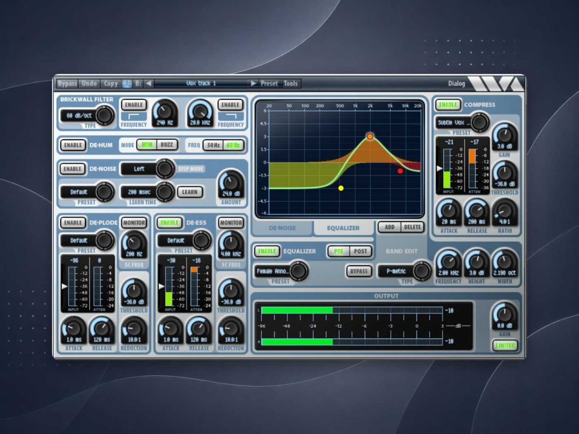Image resolution: width=579 pixels, height=434 pixels.
Task: Open the Tools menu
Action: [291, 84]
